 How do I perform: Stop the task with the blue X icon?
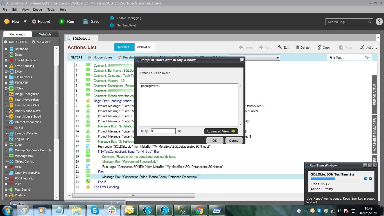[371, 179]
